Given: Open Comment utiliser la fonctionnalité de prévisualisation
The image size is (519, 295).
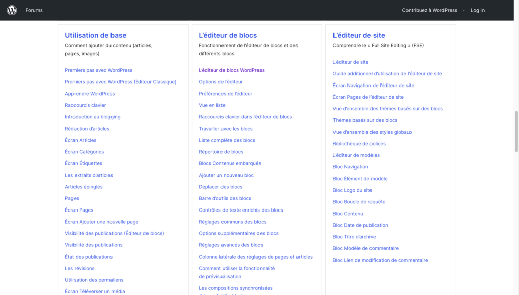Looking at the screenshot, I should pyautogui.click(x=237, y=273).
